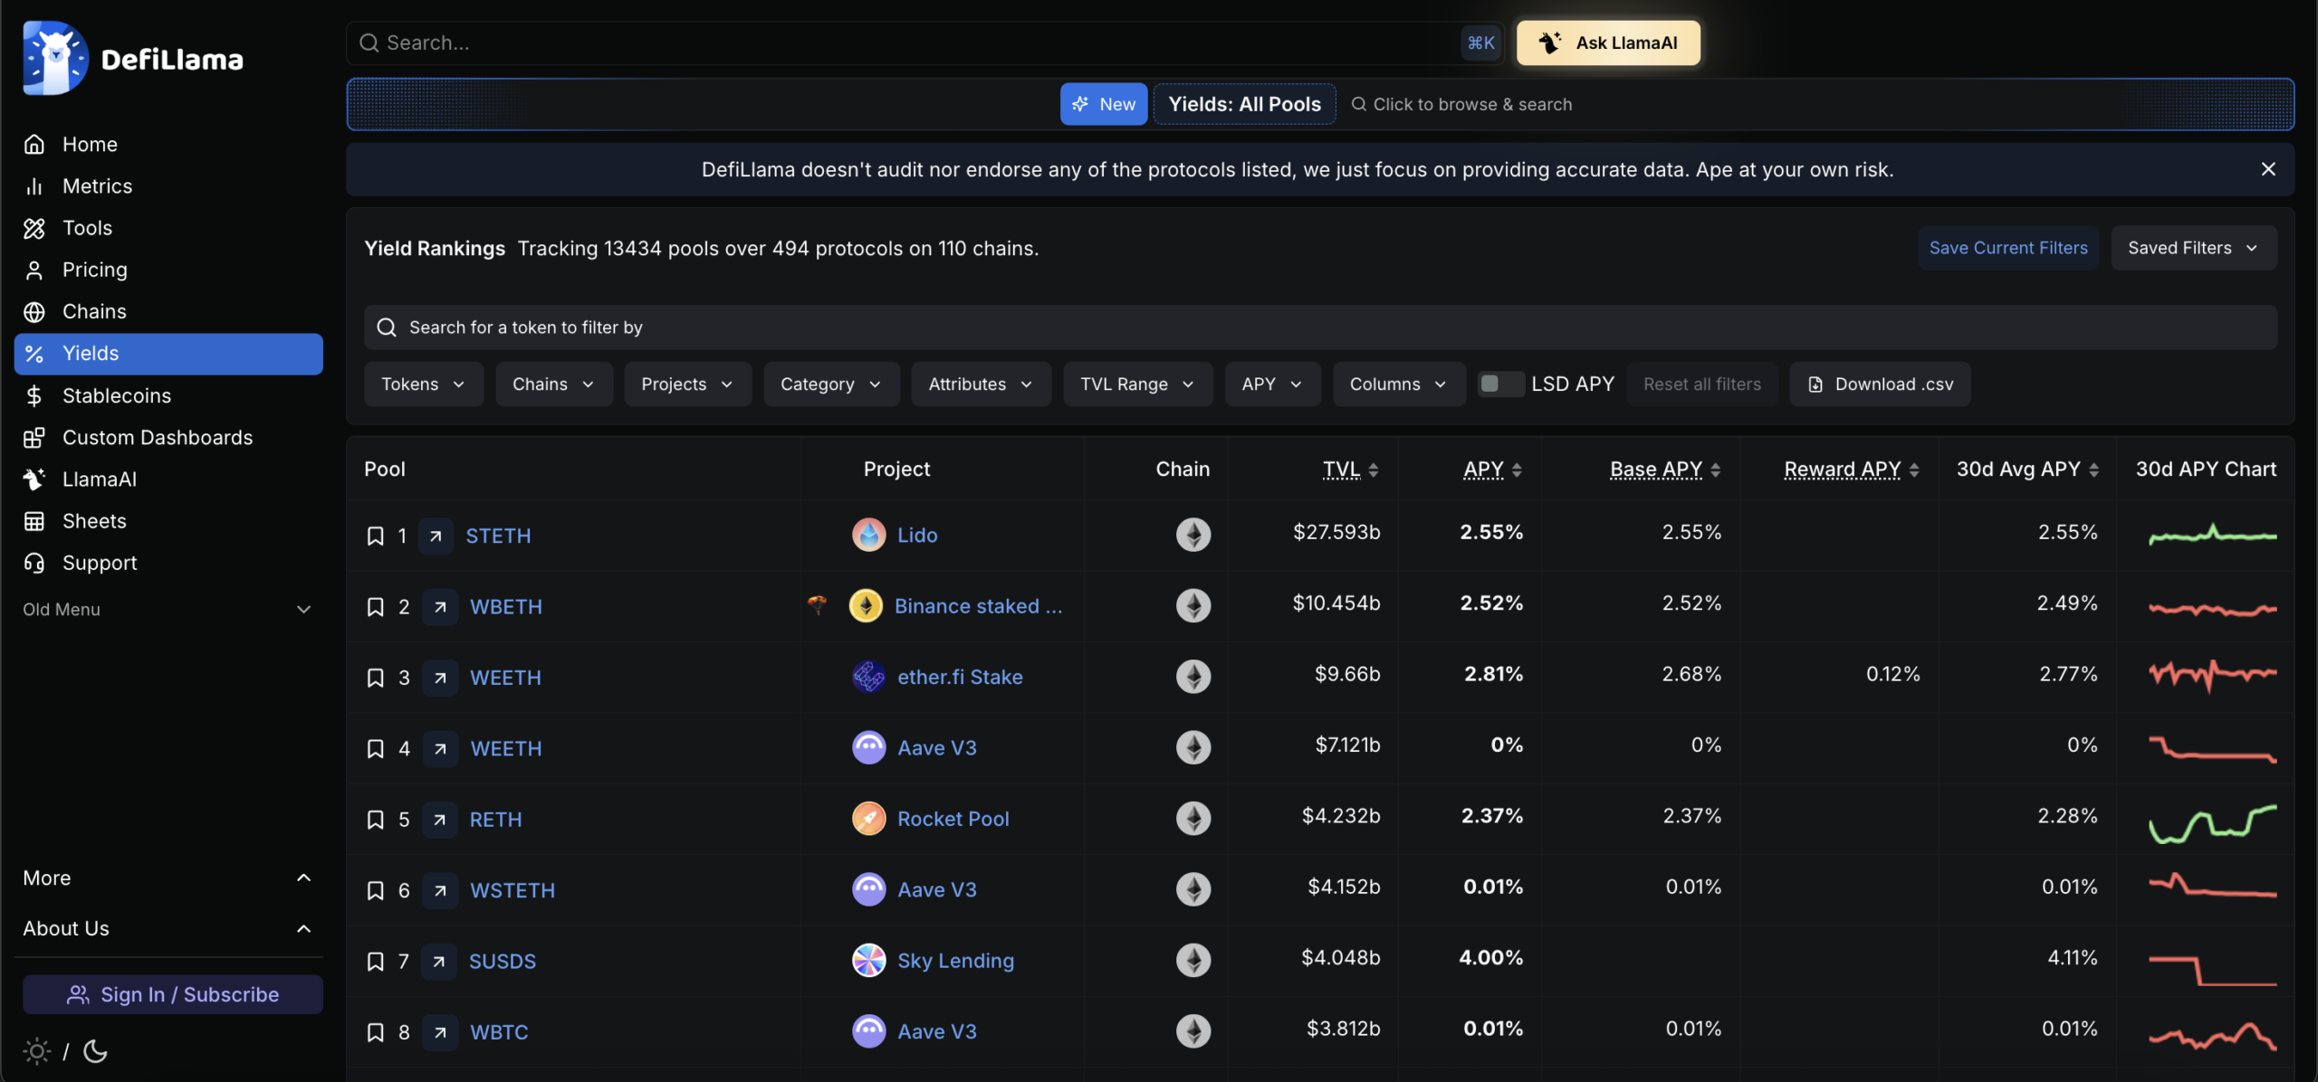
Task: Toggle the LSD APY switch
Action: coord(1499,384)
